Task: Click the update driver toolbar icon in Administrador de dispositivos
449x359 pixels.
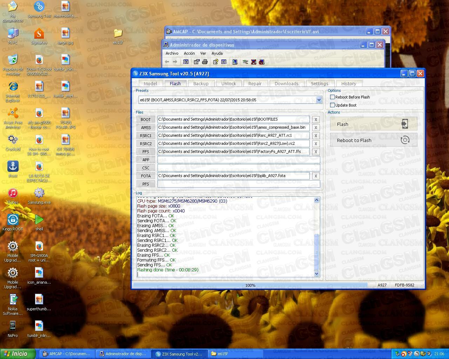Action: coord(245,62)
